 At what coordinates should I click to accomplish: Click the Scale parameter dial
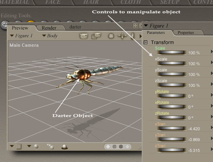coord(172,53)
